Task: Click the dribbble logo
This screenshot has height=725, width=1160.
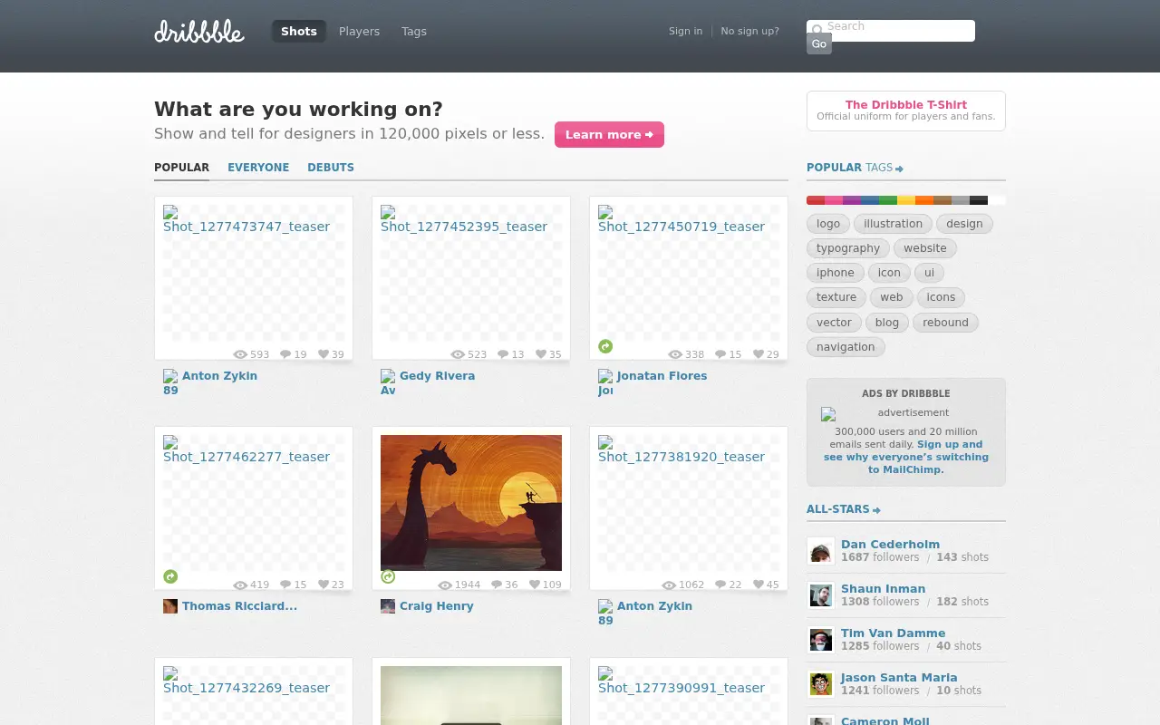Action: click(x=199, y=31)
